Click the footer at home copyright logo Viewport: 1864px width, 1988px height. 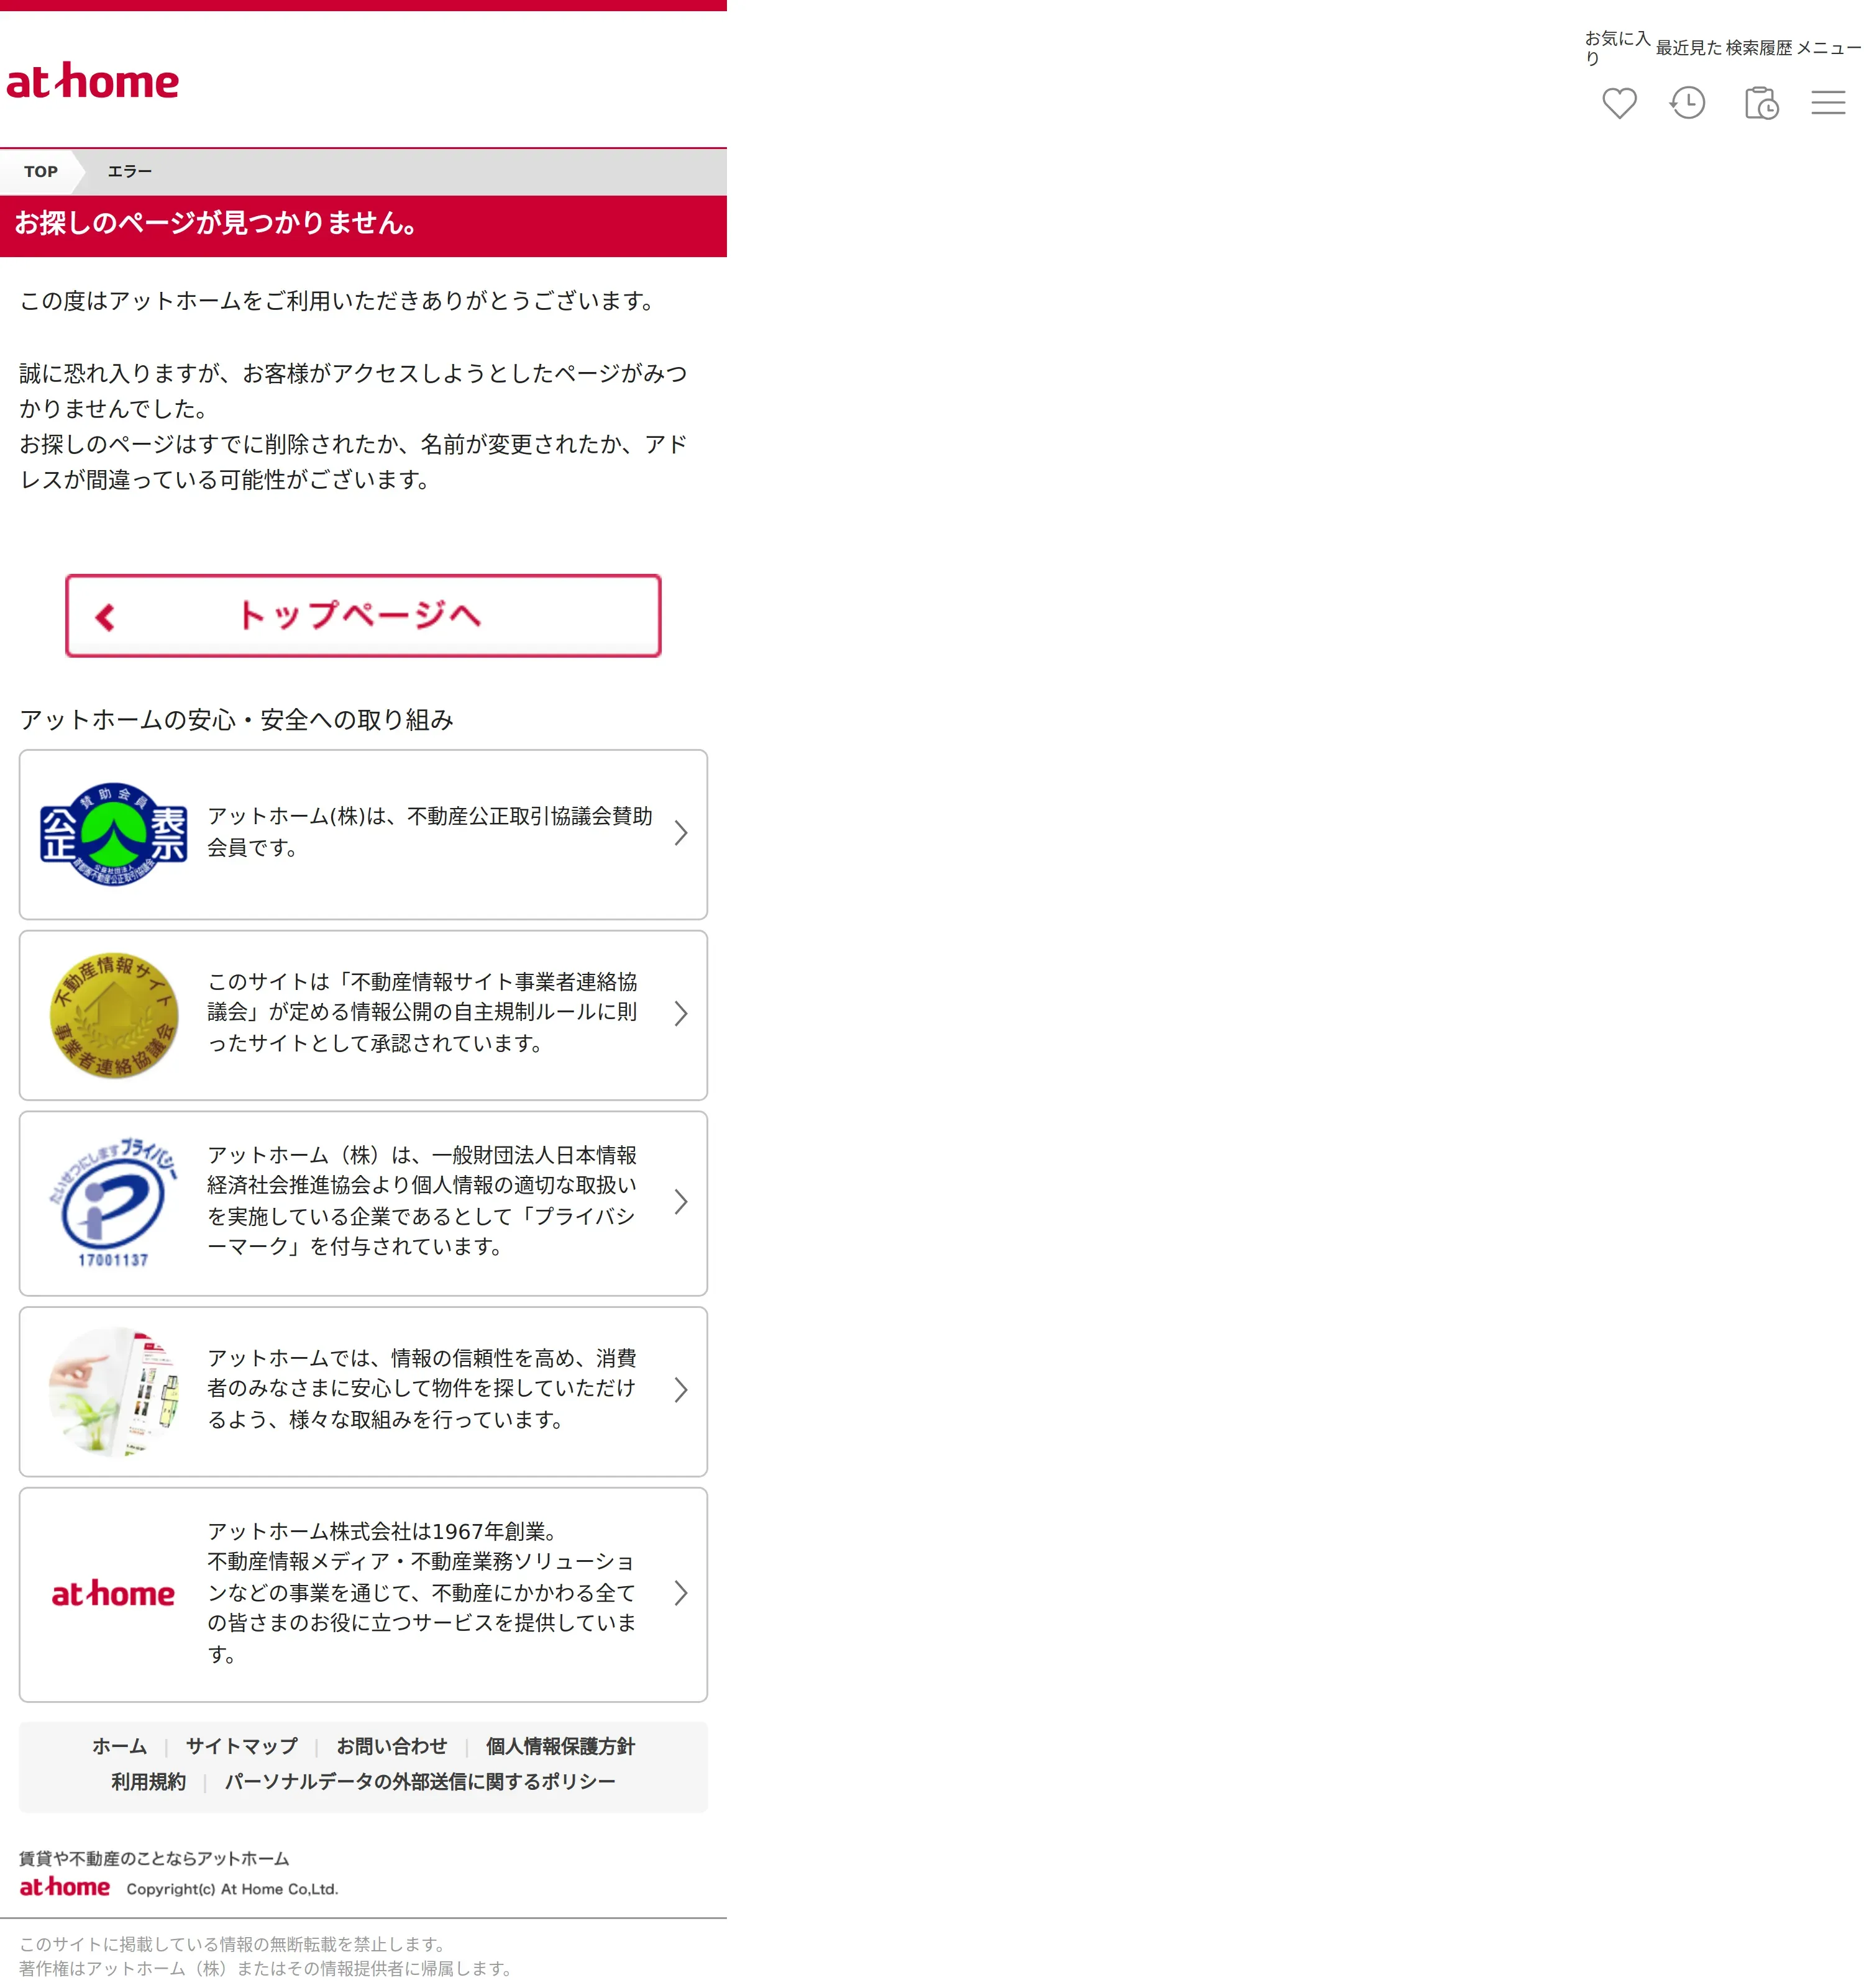pyautogui.click(x=65, y=1887)
